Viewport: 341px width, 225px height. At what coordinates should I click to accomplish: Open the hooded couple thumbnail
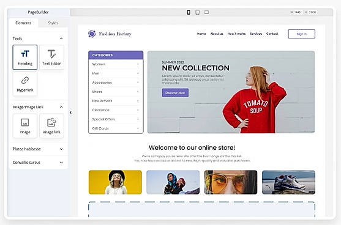(x=173, y=182)
